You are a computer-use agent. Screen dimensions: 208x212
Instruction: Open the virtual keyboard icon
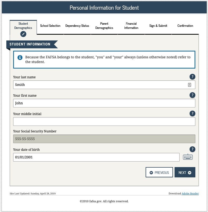coord(188,157)
